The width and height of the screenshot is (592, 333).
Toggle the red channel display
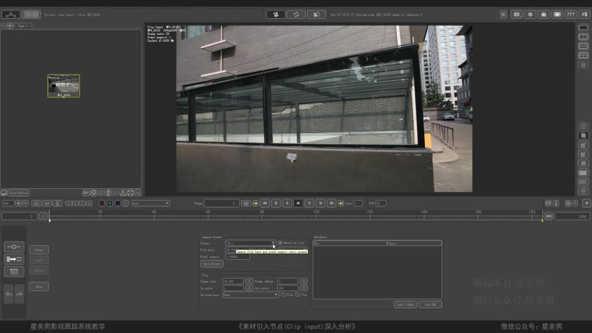click(x=102, y=203)
